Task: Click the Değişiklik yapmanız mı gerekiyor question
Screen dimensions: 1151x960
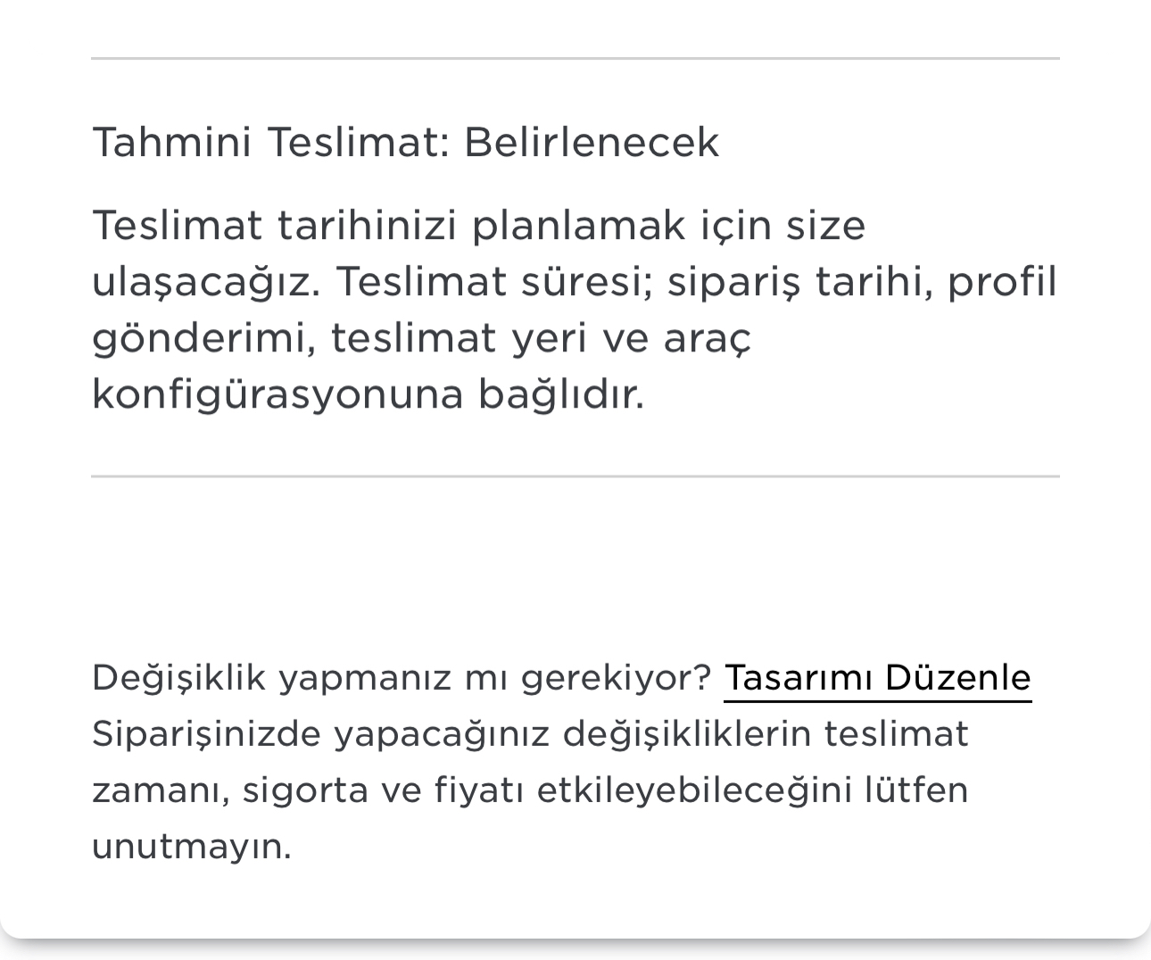Action: coord(402,678)
